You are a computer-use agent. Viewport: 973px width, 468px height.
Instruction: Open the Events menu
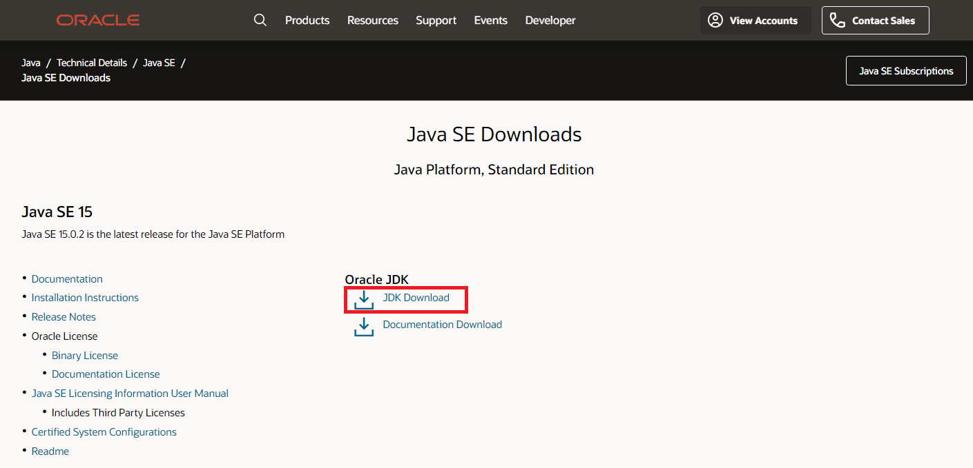491,21
